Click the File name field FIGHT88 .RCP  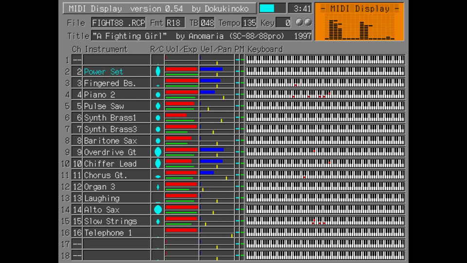pyautogui.click(x=118, y=23)
